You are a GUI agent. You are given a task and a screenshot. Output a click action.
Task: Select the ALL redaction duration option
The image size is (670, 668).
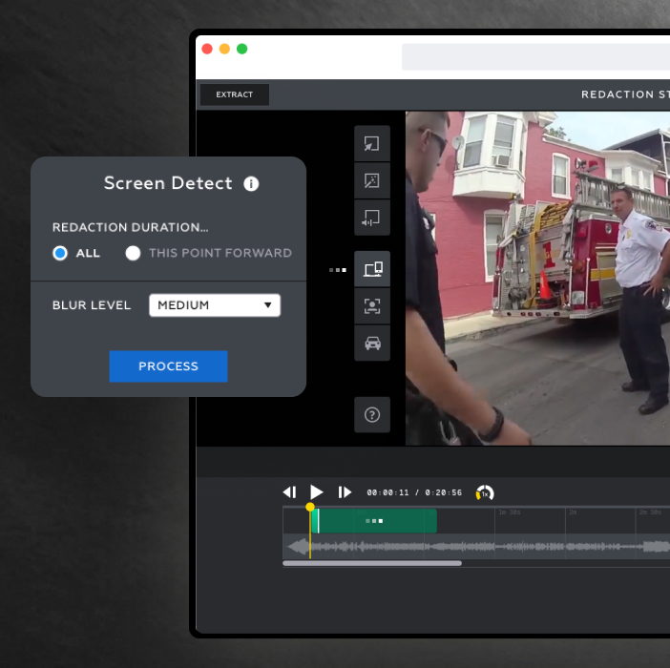point(60,253)
